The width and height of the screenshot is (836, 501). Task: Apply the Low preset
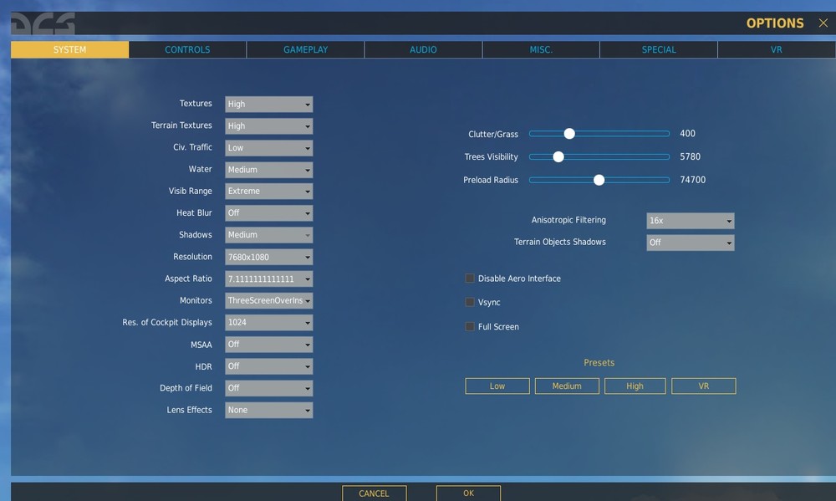[x=497, y=386]
